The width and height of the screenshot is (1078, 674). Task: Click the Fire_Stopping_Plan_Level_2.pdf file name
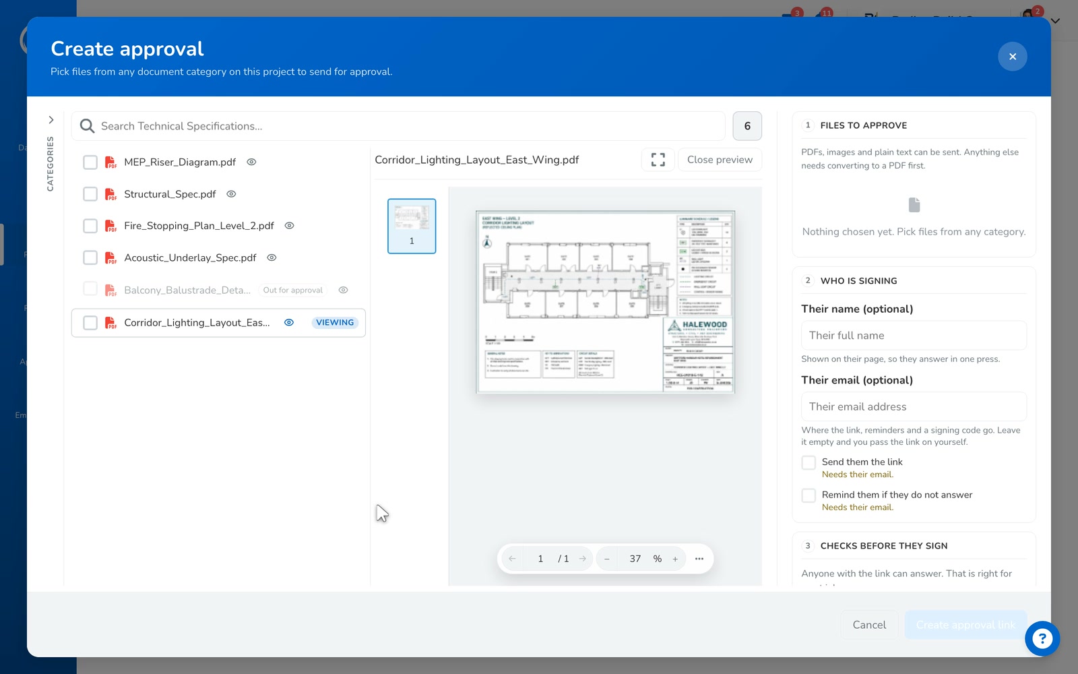(199, 226)
